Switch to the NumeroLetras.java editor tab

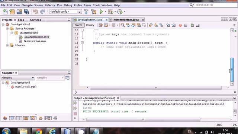(x=126, y=20)
